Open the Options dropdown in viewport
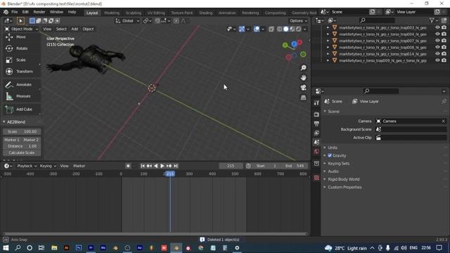The height and width of the screenshot is (253, 450). click(298, 20)
